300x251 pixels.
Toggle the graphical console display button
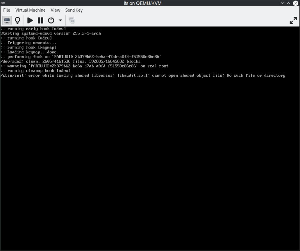pyautogui.click(x=7, y=20)
